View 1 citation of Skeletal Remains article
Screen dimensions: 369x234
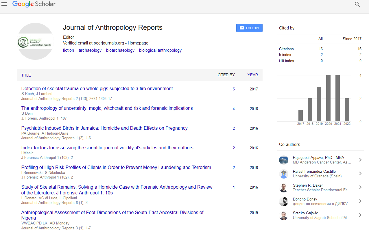pyautogui.click(x=234, y=187)
